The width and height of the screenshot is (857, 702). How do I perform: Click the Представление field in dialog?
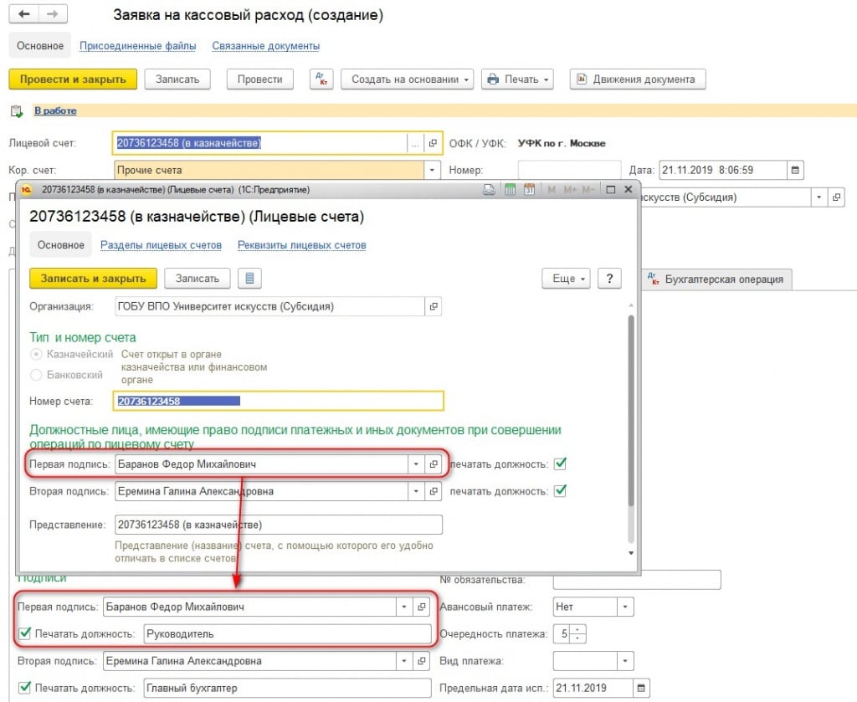click(x=278, y=525)
